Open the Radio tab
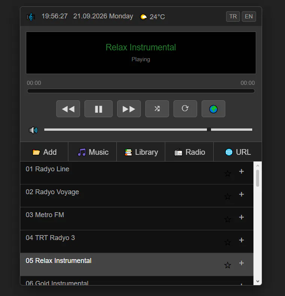Viewport: 285px width, 296px height. [x=189, y=152]
